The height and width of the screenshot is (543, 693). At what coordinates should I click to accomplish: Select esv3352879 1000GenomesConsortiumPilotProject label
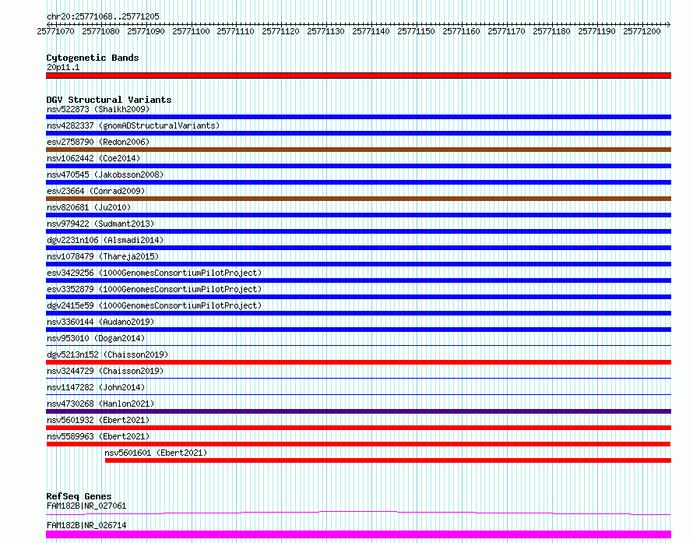[154, 289]
